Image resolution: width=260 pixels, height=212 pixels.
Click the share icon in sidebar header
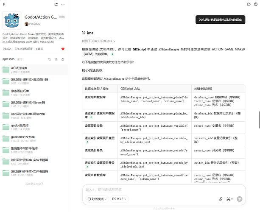pos(56,4)
